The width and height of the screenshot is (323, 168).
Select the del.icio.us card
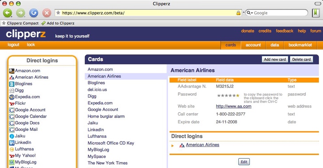tap(97, 90)
